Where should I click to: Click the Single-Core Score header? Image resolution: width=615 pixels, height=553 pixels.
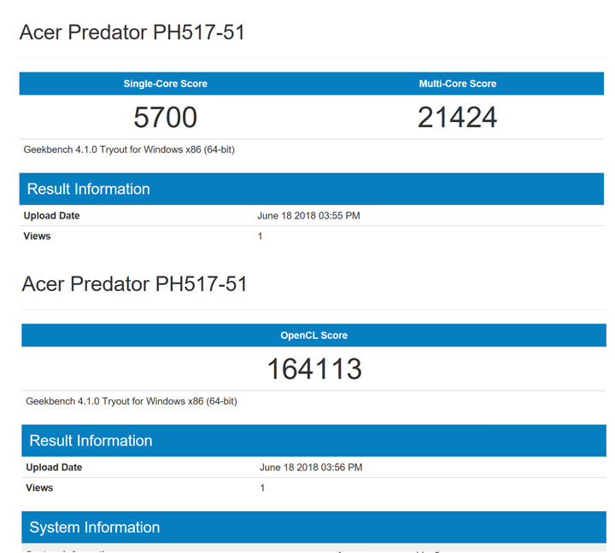click(x=166, y=84)
